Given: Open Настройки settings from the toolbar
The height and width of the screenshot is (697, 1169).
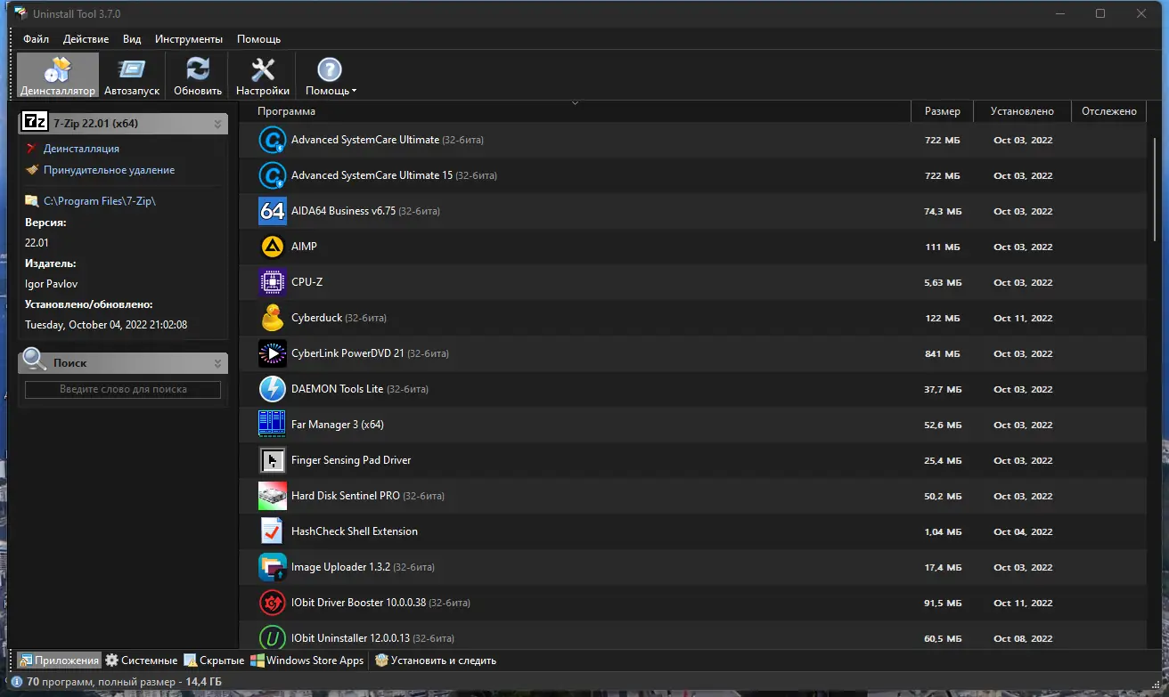Looking at the screenshot, I should pos(263,76).
